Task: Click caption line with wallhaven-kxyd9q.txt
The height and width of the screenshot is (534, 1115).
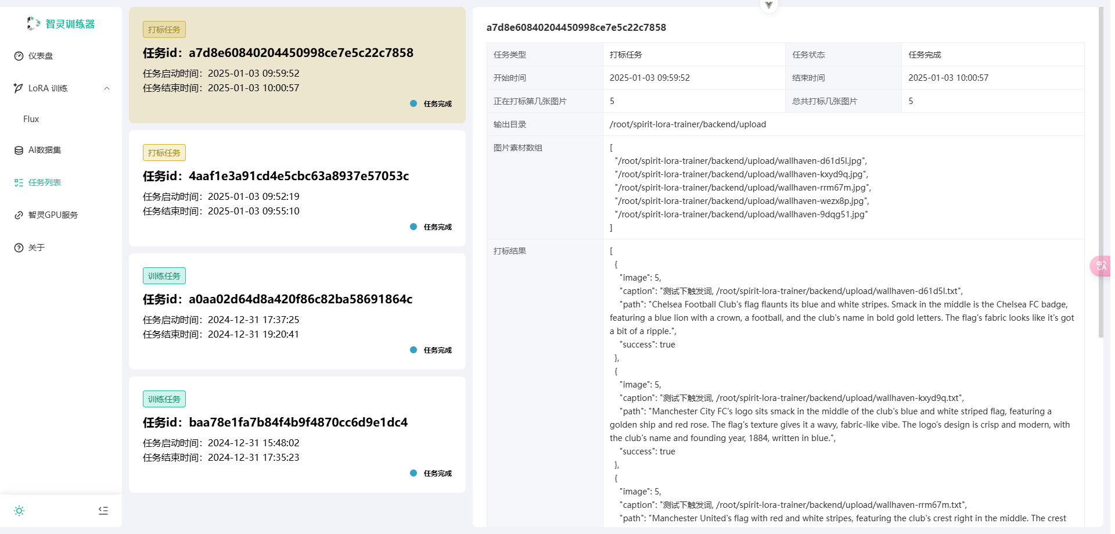Action: (792, 398)
